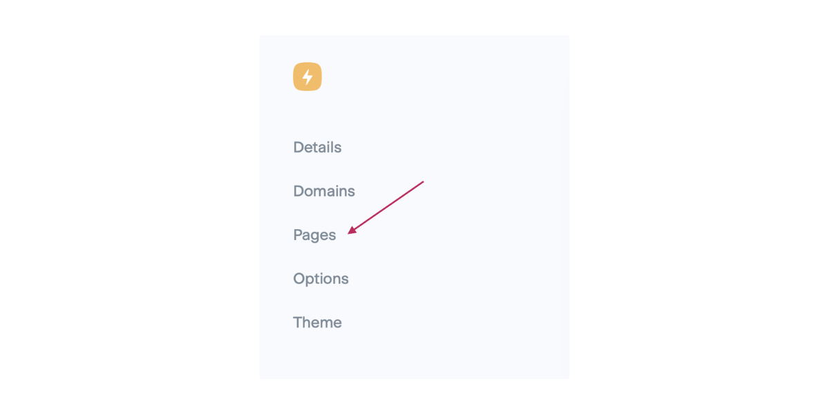
Task: Open Options from the navigation list
Action: (x=321, y=278)
